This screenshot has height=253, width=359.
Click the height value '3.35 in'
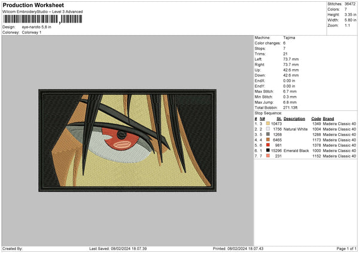[350, 14]
